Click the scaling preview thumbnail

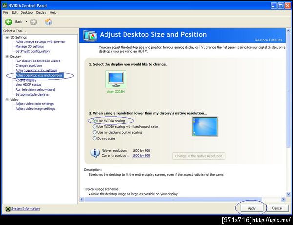pyautogui.click(x=205, y=126)
